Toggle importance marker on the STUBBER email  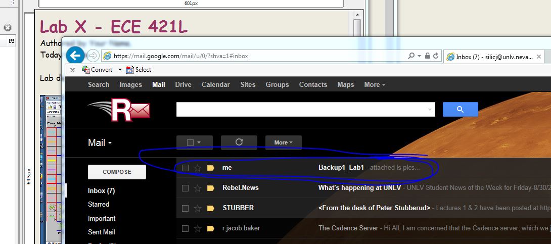211,208
